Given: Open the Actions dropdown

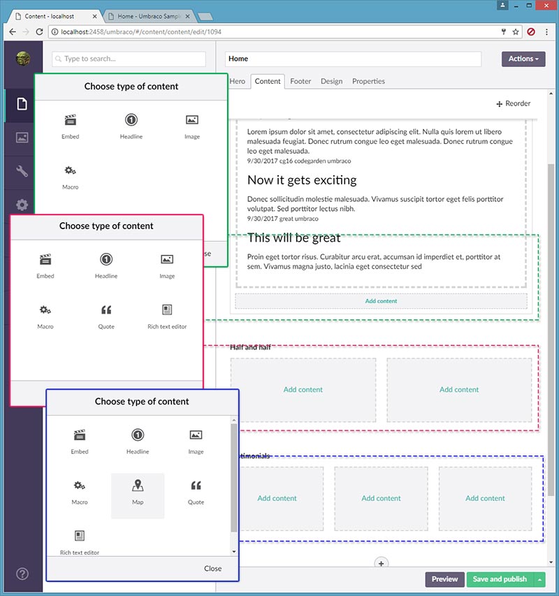Looking at the screenshot, I should 523,59.
